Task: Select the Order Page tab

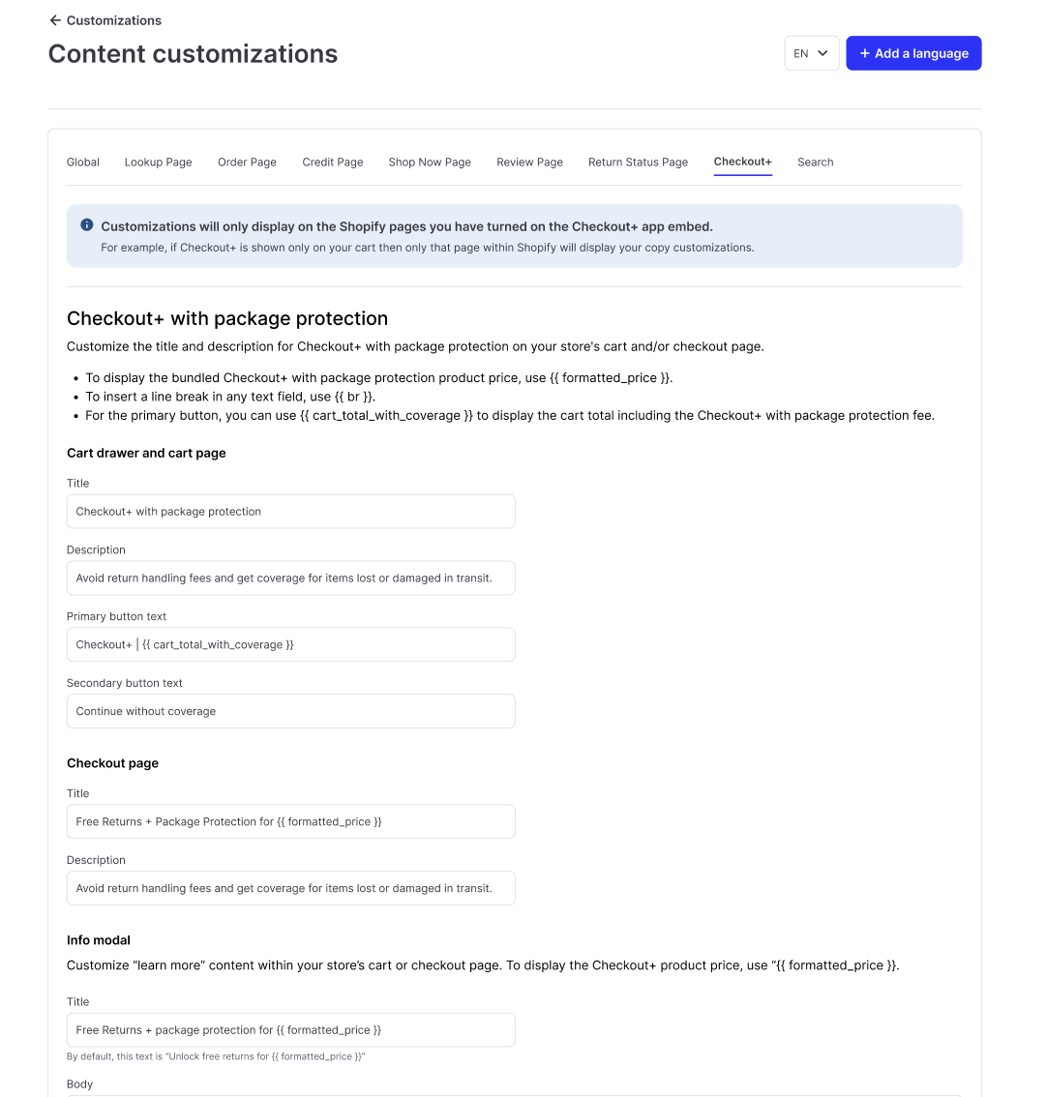Action: pyautogui.click(x=247, y=162)
